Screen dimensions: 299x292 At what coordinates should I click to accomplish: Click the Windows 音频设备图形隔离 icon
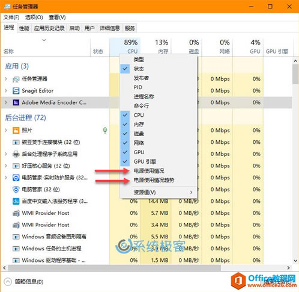[x=16, y=237]
